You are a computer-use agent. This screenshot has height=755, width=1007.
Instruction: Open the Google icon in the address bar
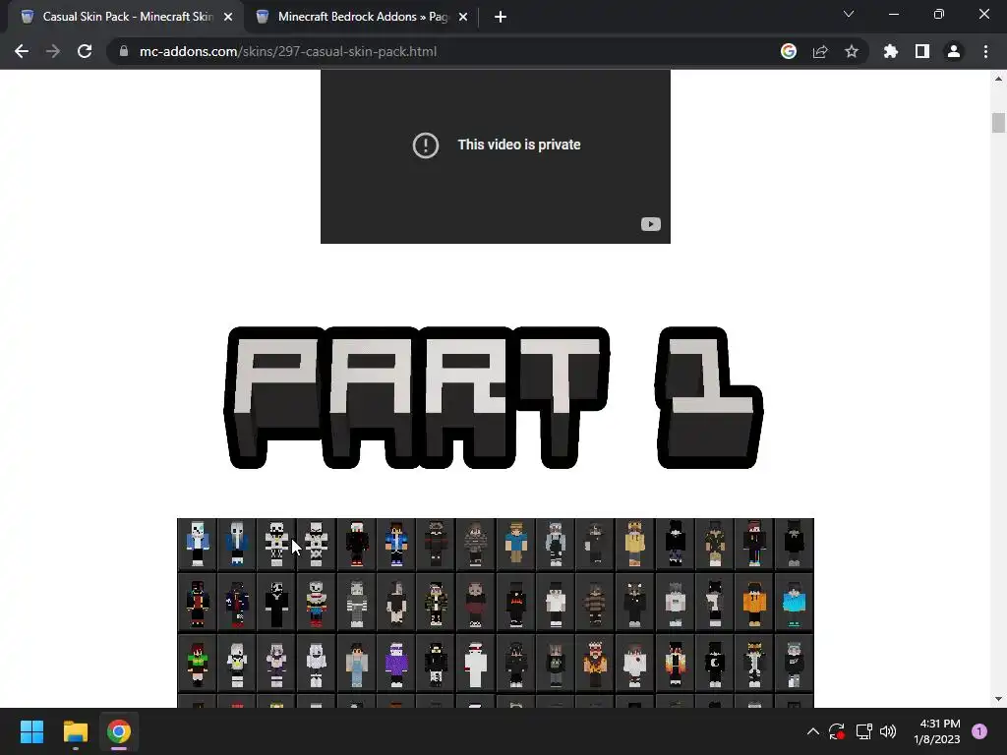789,51
